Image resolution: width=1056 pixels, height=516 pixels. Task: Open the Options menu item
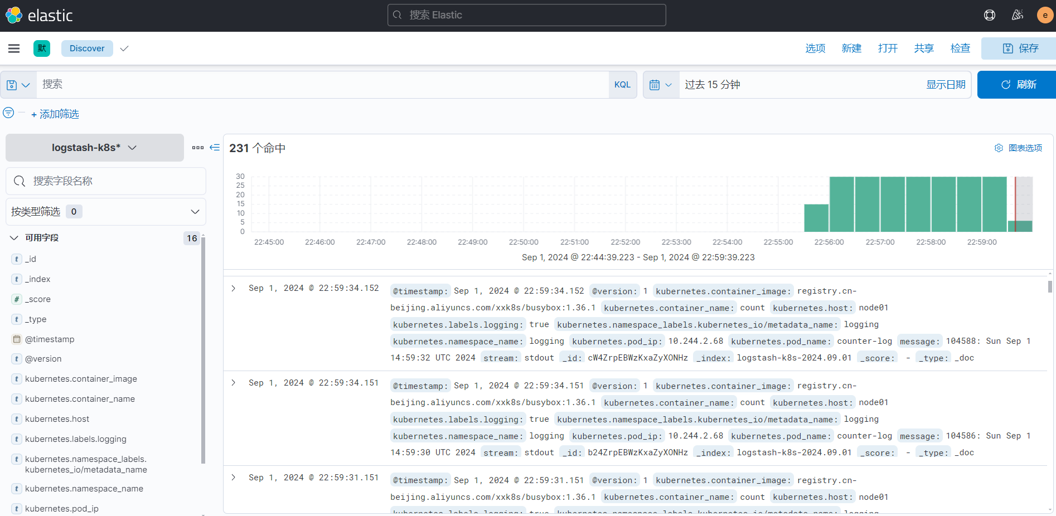(x=815, y=48)
